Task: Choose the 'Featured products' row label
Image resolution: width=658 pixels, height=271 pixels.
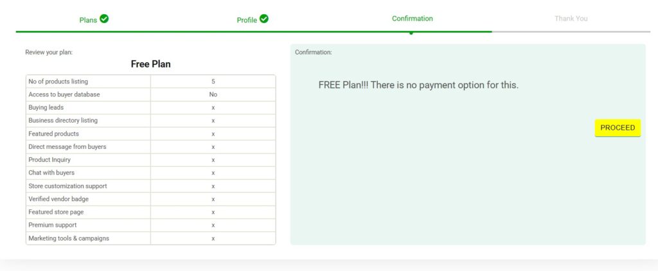Action: (54, 134)
